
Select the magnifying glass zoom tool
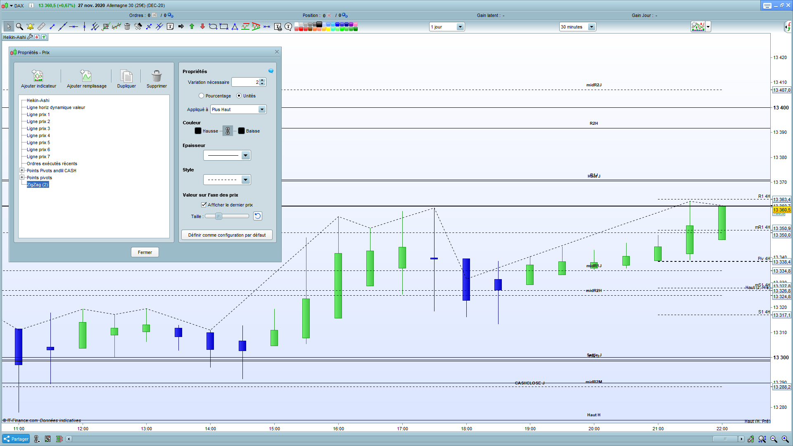19,27
